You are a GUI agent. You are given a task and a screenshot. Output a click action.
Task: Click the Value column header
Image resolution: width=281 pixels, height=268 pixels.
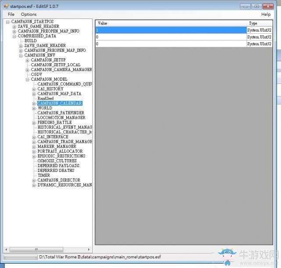click(x=171, y=23)
